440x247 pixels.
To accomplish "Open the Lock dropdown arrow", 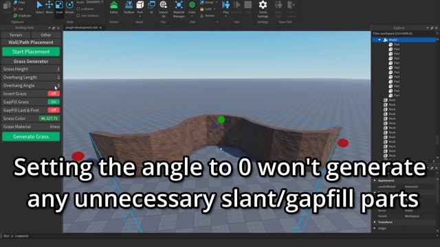I will [214, 9].
